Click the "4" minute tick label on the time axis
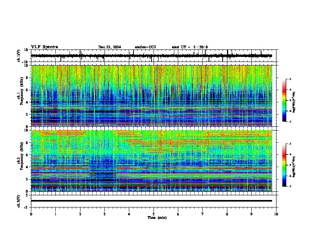Screen dimensions: 311x240 coord(129,214)
